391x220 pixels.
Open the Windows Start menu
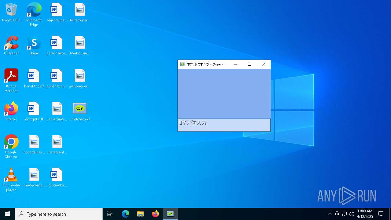point(7,214)
